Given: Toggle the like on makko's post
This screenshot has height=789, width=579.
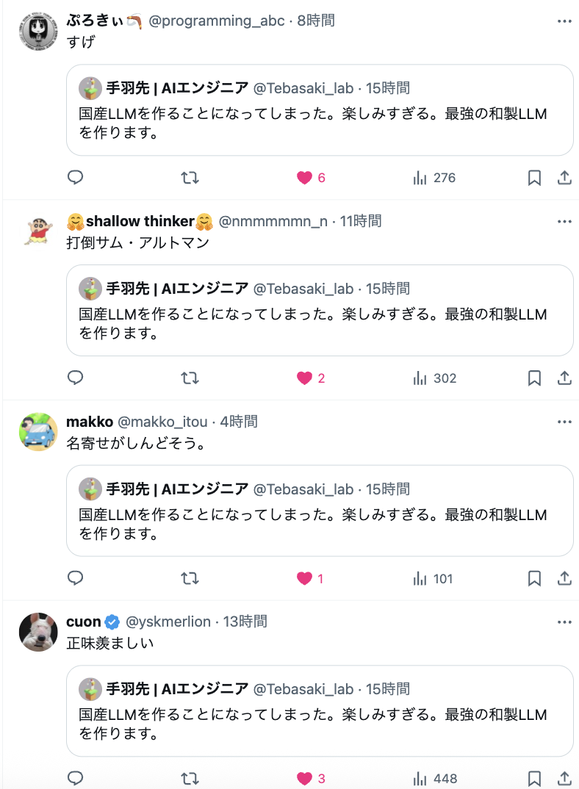Looking at the screenshot, I should [x=305, y=579].
